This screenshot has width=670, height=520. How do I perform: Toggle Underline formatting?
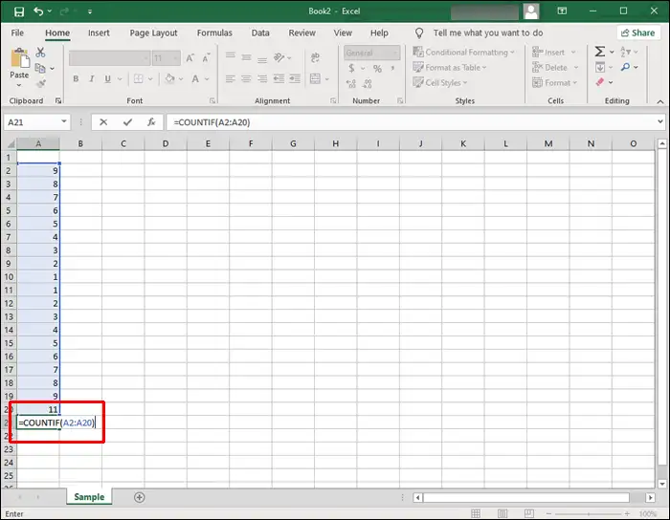click(x=107, y=79)
